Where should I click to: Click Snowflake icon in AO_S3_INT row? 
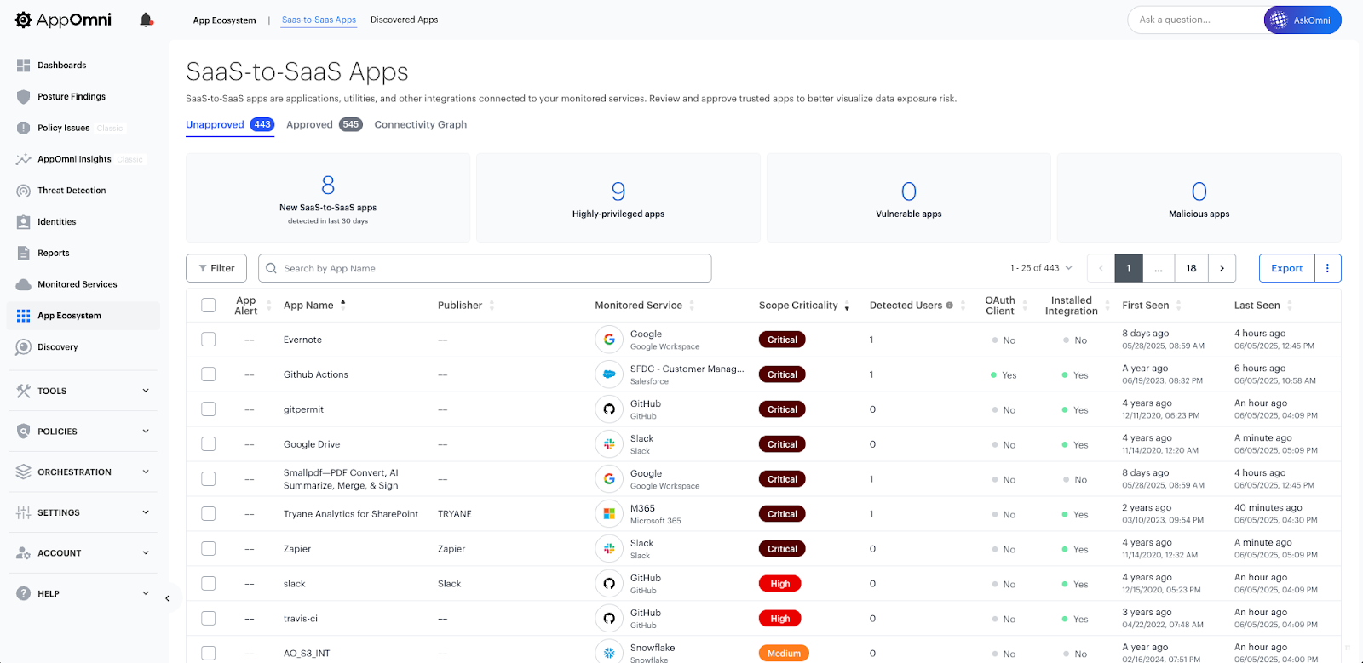pos(609,653)
